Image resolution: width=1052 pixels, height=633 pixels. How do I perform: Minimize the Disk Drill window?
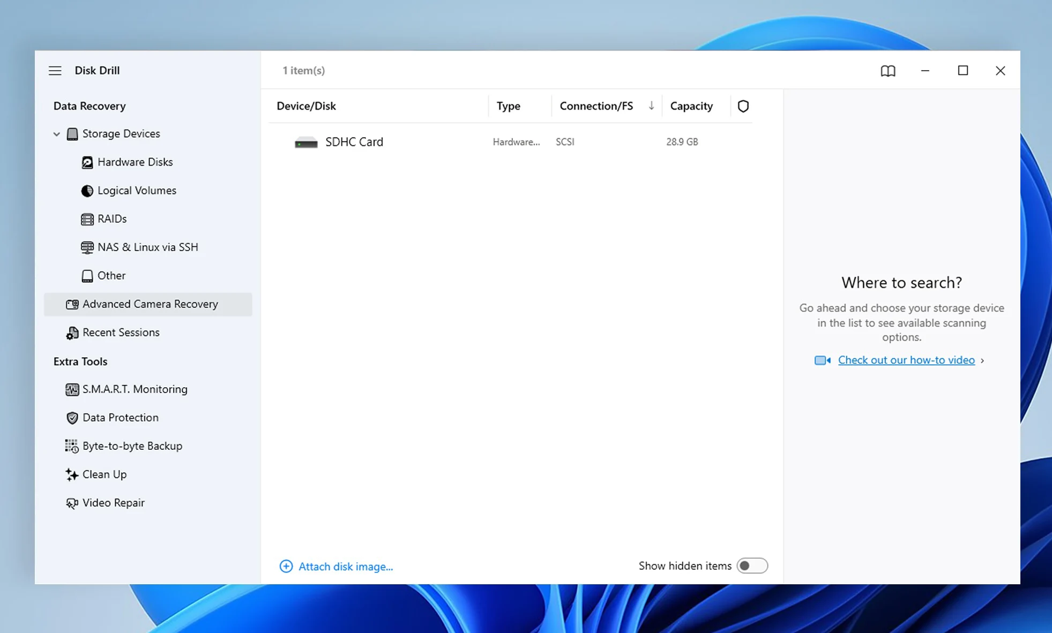pos(925,71)
